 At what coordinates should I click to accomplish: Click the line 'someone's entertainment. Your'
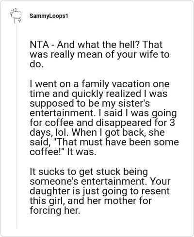pyautogui.click(x=100, y=181)
